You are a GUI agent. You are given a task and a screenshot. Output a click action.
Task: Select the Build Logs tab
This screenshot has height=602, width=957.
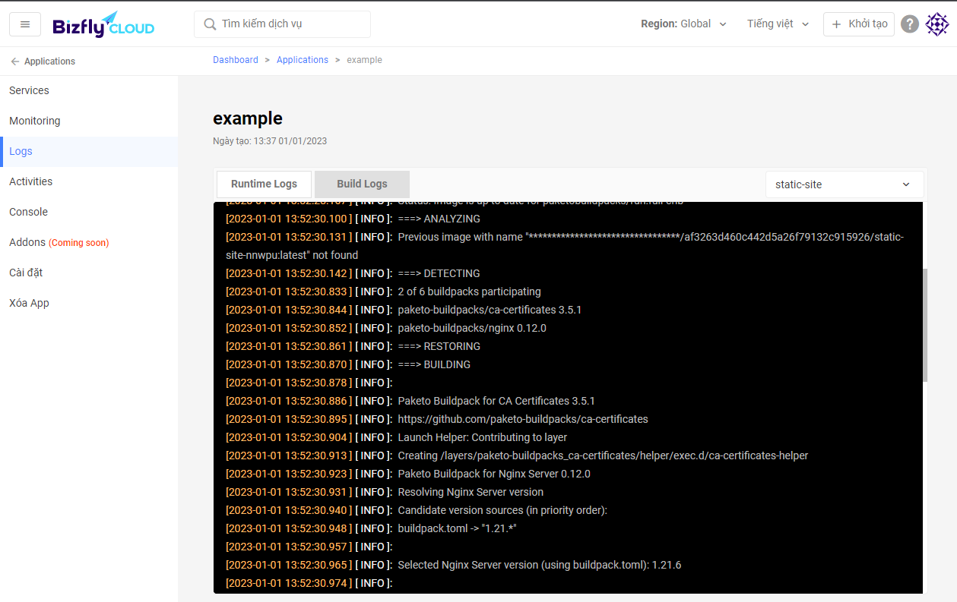pos(362,184)
